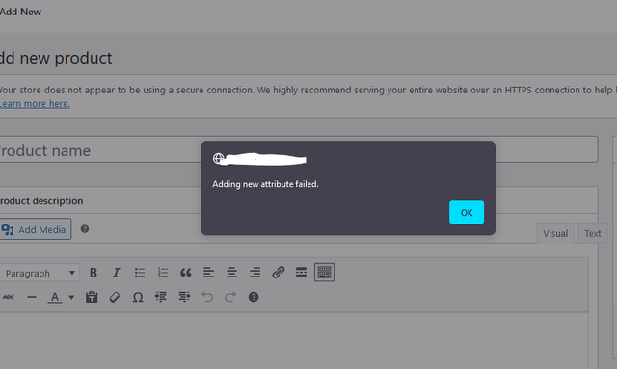Apply the text color button
Screen dimensions: 617x369
55,297
